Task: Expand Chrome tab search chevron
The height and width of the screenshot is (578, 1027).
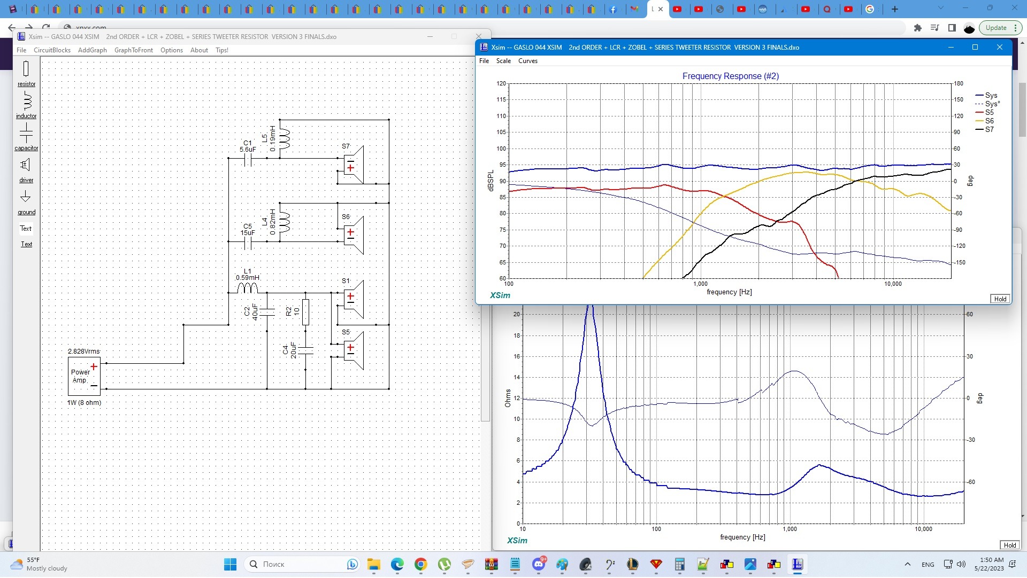Action: [941, 8]
